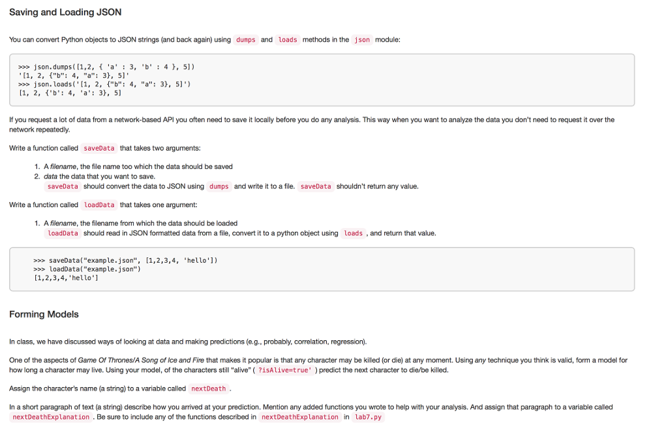Image resolution: width=668 pixels, height=434 pixels.
Task: Click list item "the file name too which the data"
Action: (138, 167)
